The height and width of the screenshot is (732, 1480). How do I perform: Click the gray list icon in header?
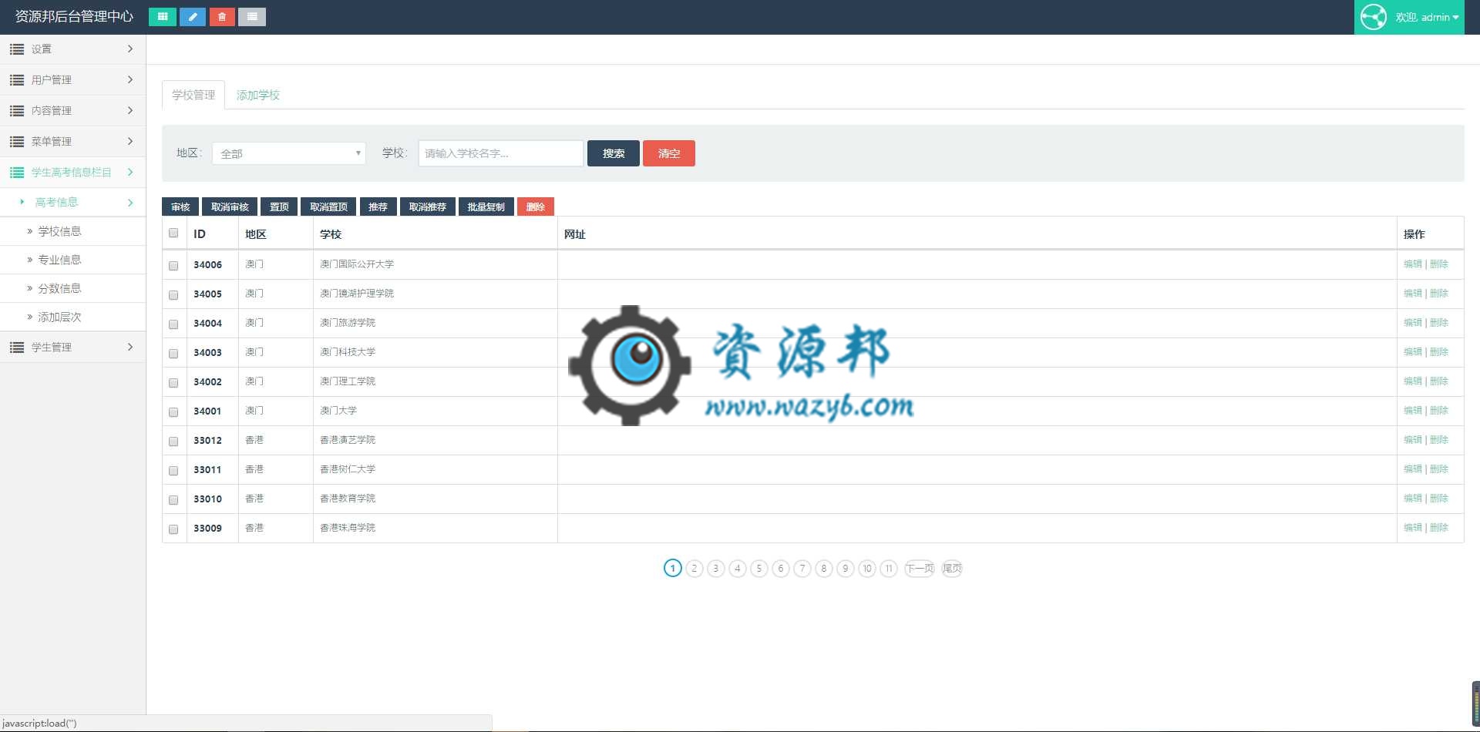(252, 17)
